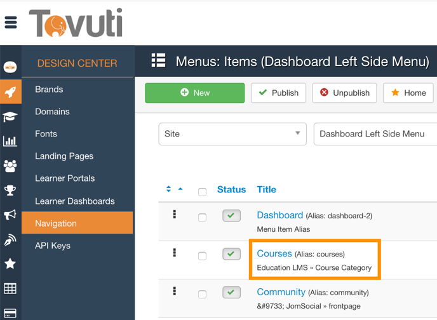Click the green New button

click(194, 93)
